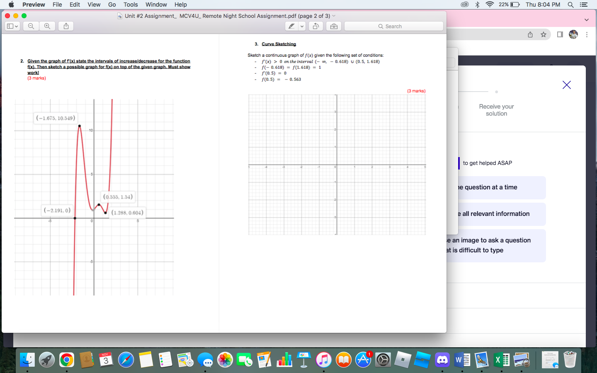Open the App Store with notification badge
The height and width of the screenshot is (373, 597).
click(363, 360)
